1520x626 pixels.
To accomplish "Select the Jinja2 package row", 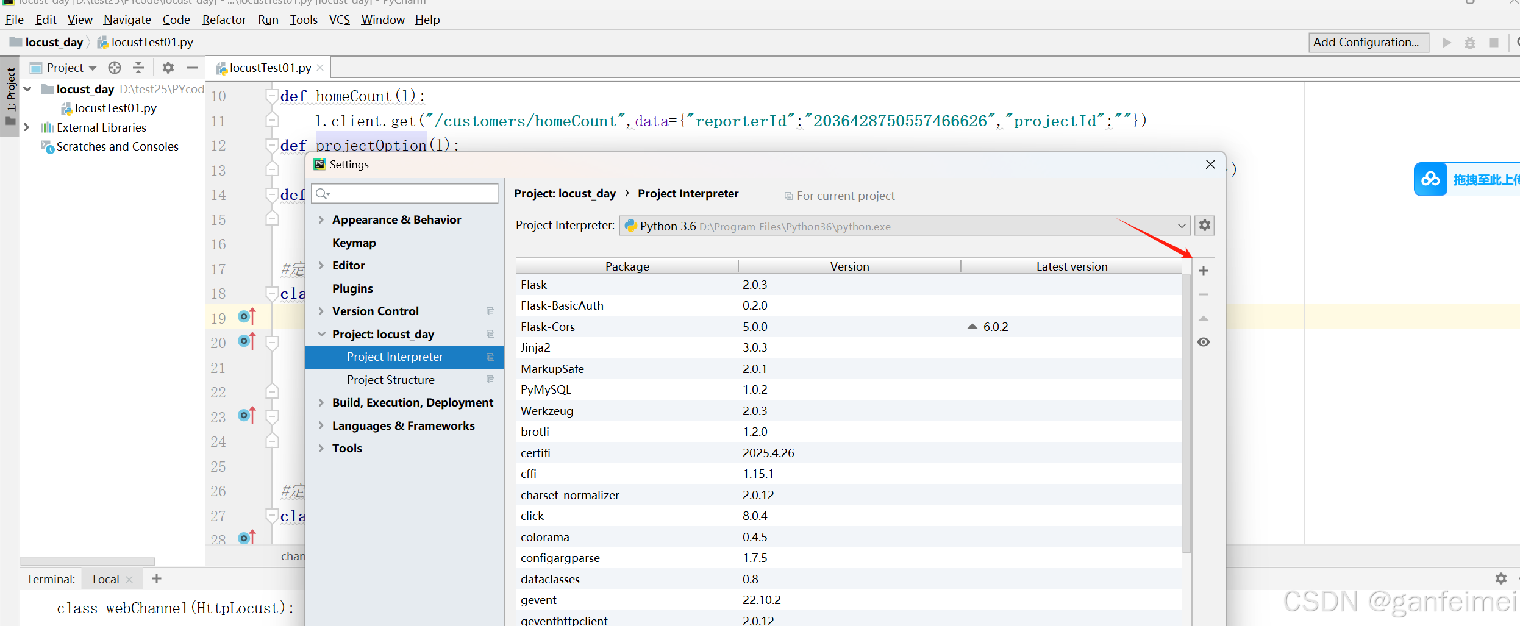I will [x=849, y=347].
